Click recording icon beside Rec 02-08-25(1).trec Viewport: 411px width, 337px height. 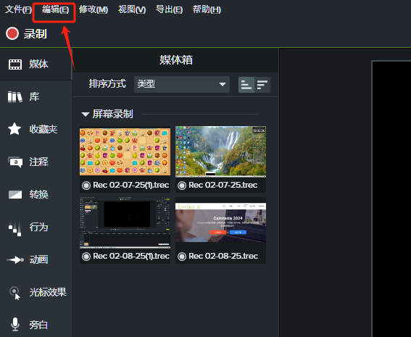(86, 257)
